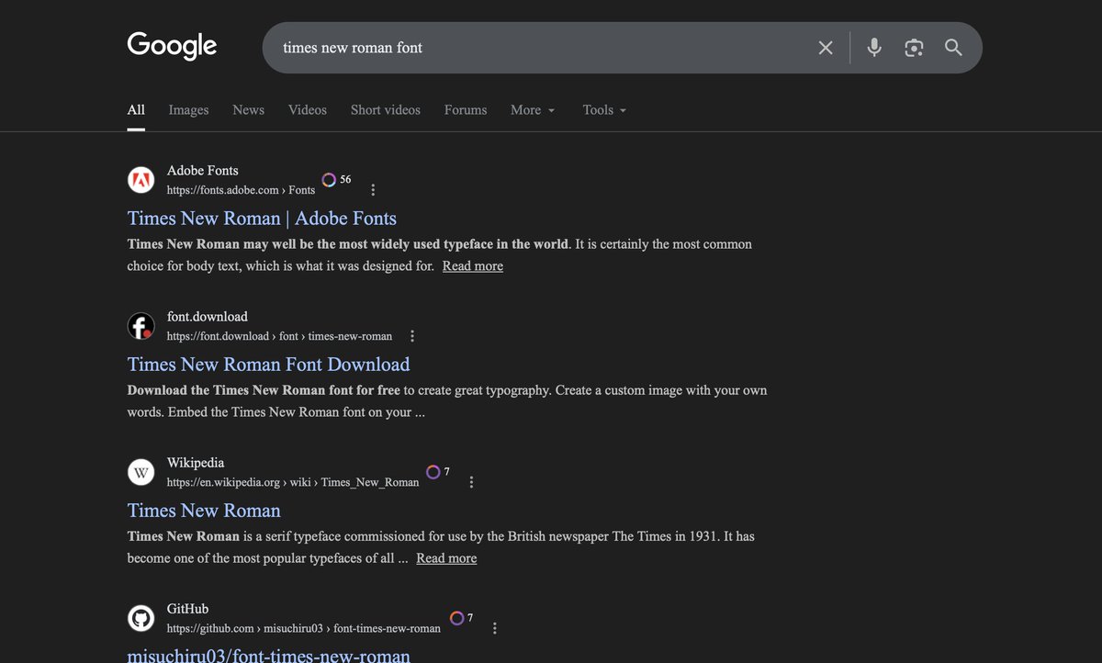1102x663 pixels.
Task: Click Read more in Wikipedia snippet
Action: tap(446, 558)
